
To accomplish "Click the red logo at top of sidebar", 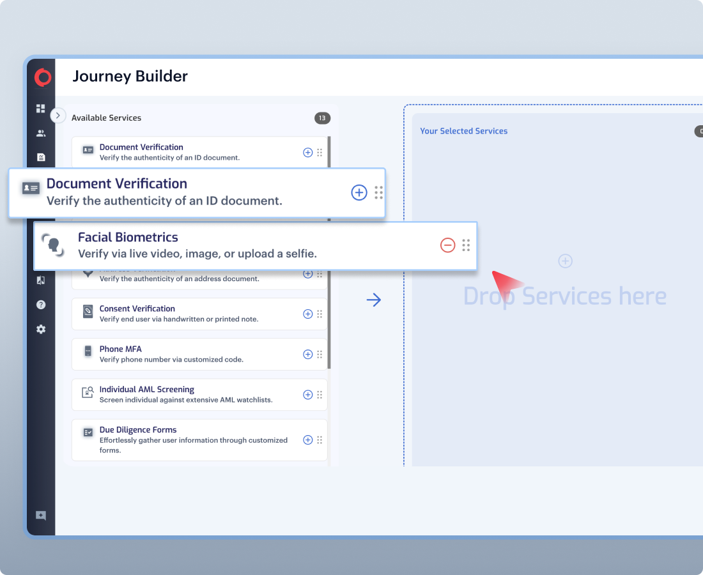I will (x=43, y=77).
